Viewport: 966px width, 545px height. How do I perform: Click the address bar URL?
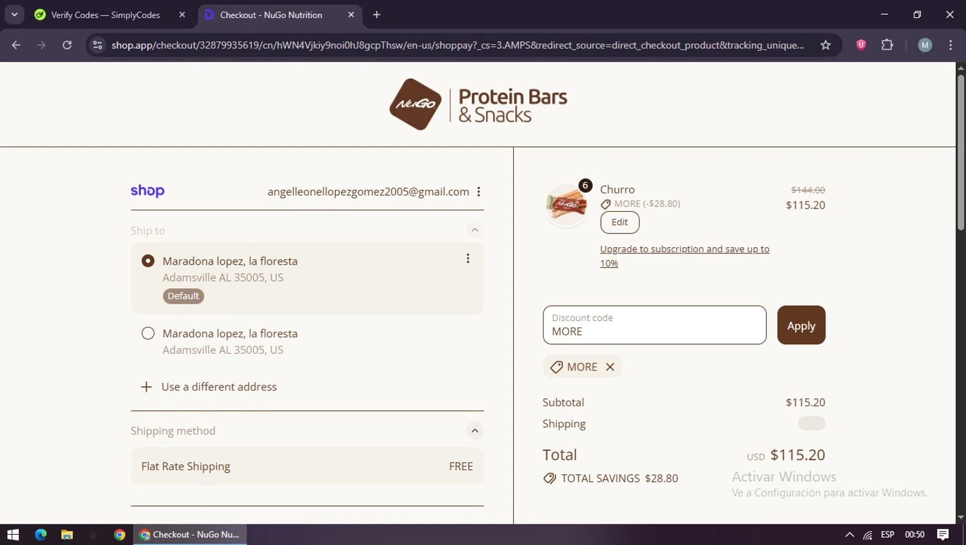(457, 45)
